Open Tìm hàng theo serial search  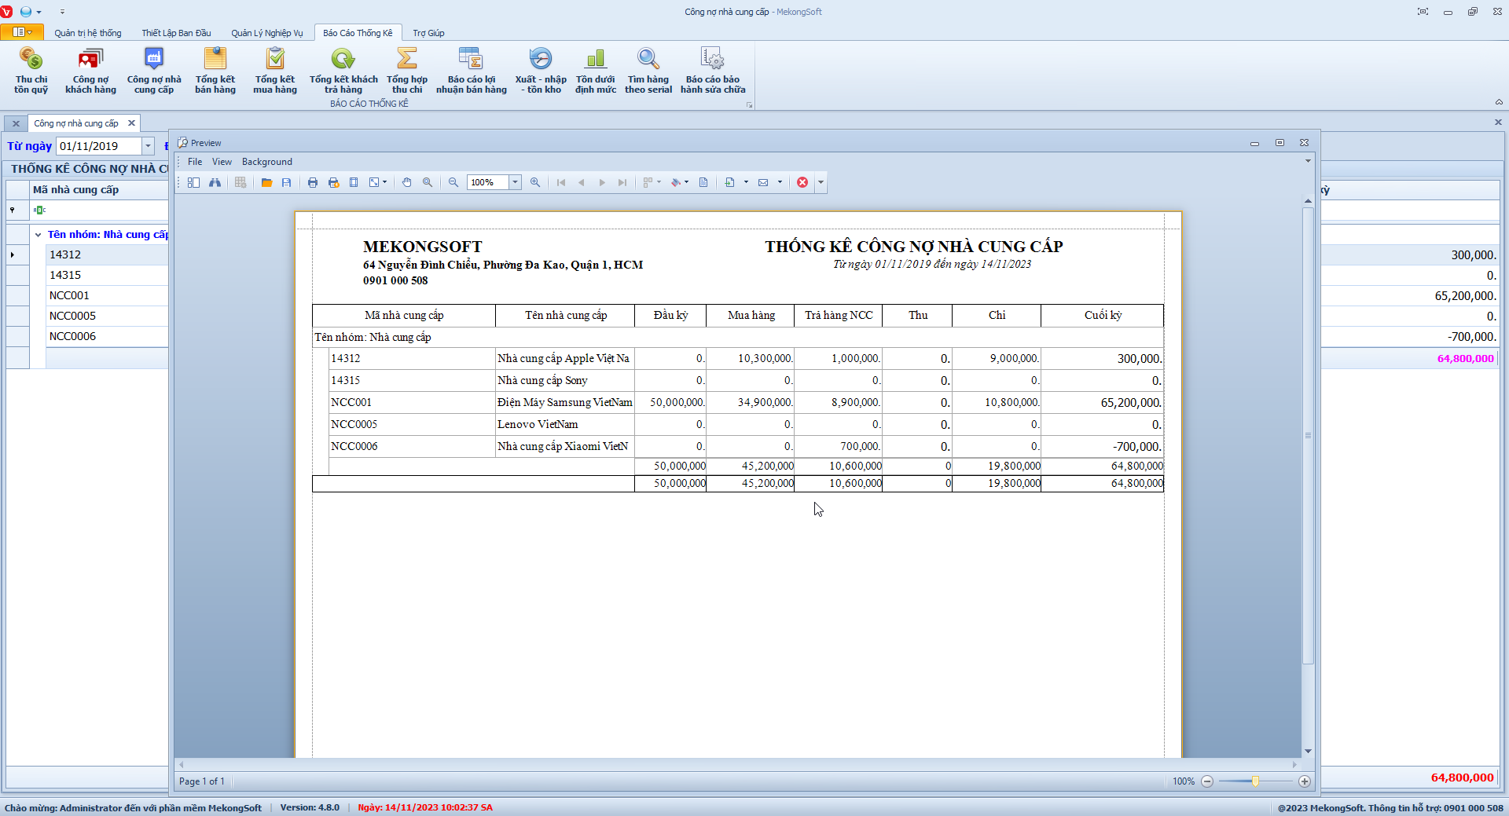click(x=648, y=70)
